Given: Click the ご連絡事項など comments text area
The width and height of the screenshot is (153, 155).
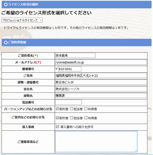Looking at the screenshot, I should click(x=96, y=141).
